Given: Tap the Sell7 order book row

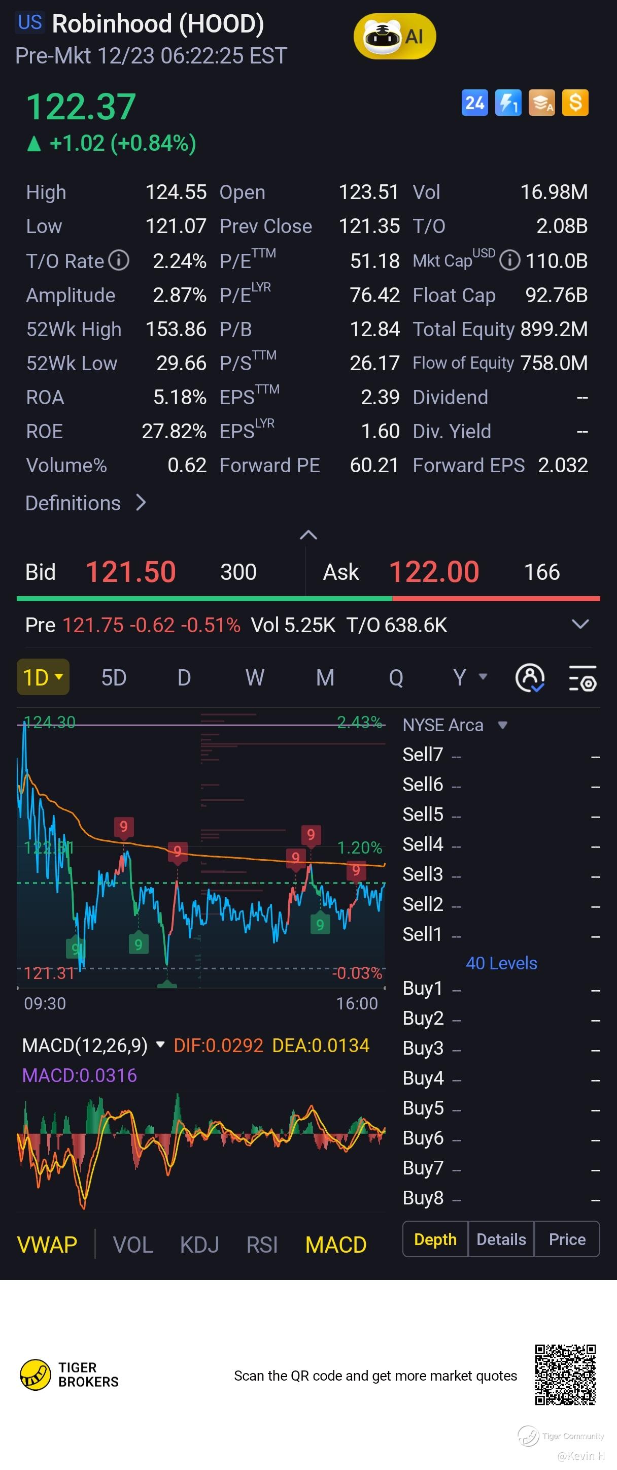Looking at the screenshot, I should (x=501, y=755).
